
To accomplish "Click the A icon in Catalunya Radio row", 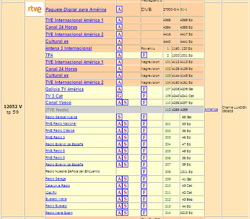I will click(119, 186).
